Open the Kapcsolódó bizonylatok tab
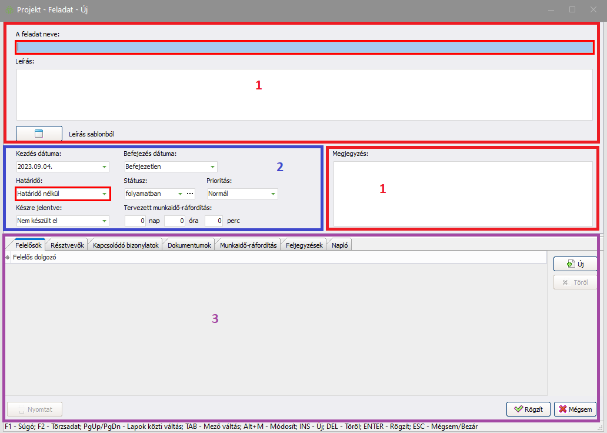 (x=126, y=245)
